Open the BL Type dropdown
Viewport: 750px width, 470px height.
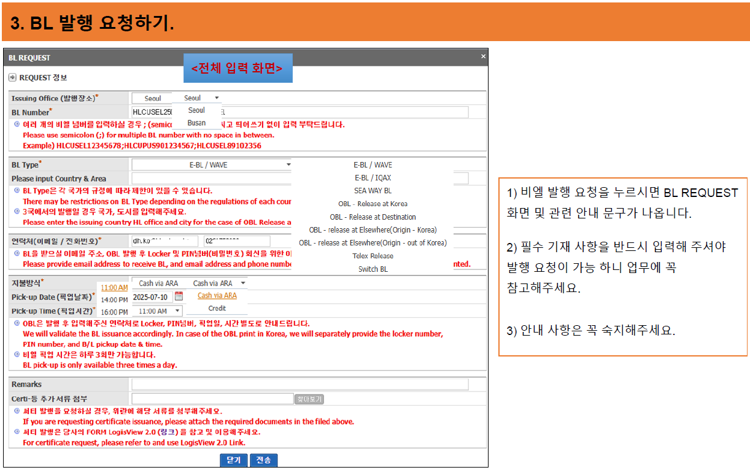tap(287, 164)
